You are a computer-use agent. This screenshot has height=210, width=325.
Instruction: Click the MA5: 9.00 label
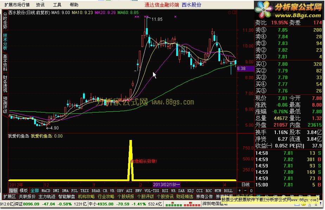tap(60, 13)
